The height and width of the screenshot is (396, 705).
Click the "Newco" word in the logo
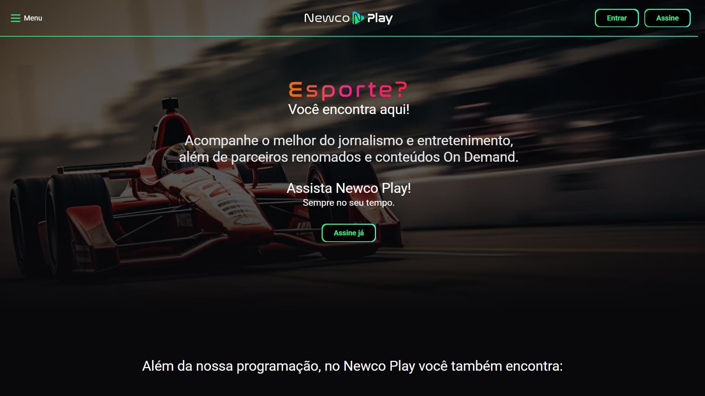(x=327, y=18)
